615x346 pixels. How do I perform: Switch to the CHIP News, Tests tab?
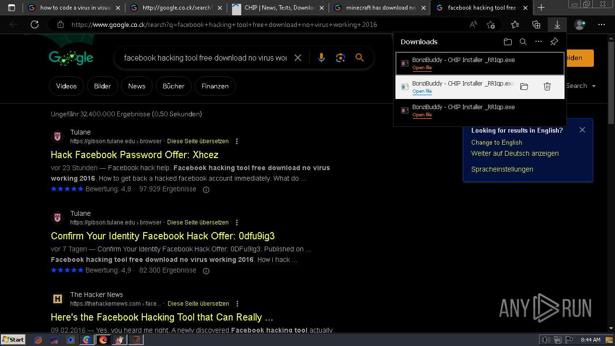[278, 8]
